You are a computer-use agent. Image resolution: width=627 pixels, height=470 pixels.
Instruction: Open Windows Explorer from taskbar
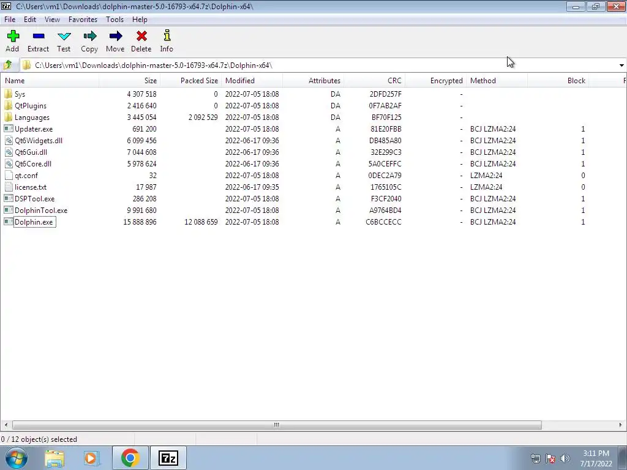click(x=54, y=458)
